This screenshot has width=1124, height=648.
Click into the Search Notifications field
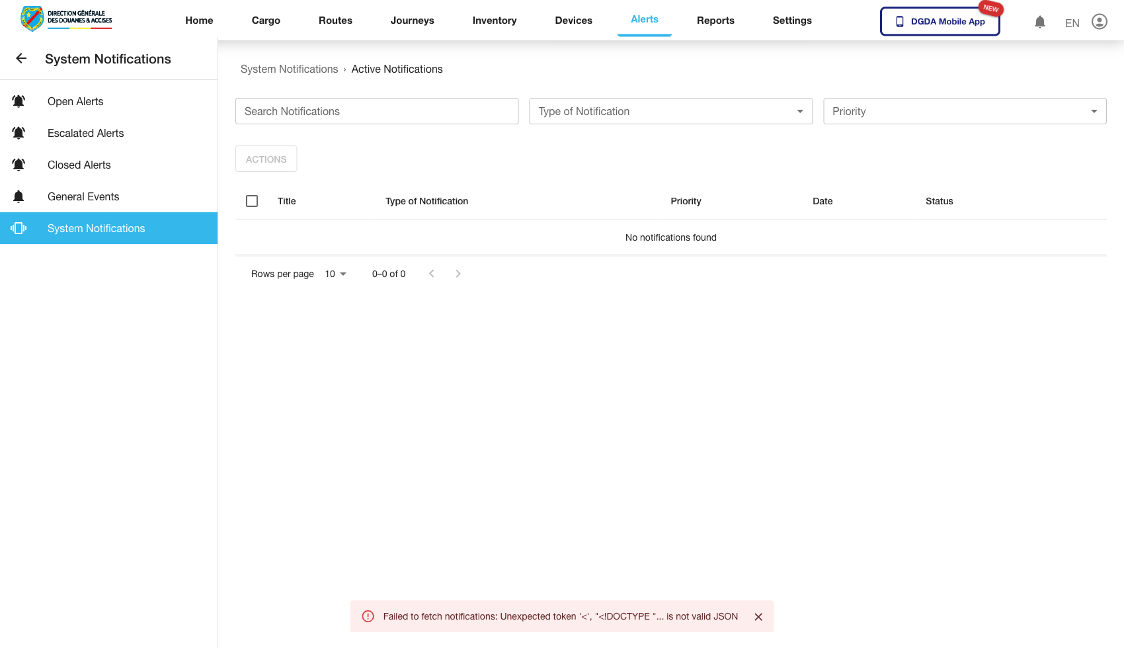(377, 111)
